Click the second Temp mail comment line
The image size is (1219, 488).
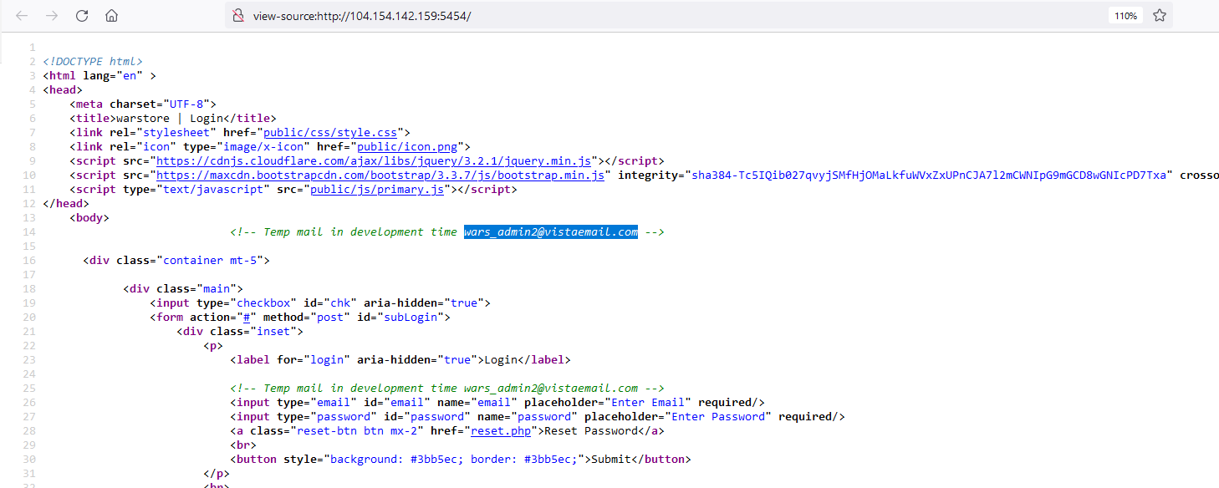[446, 388]
